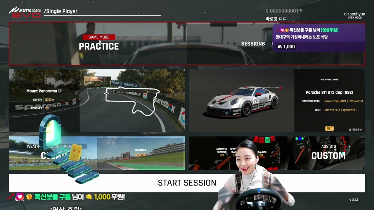Open the PRACTICE game mode selector
Screen dimensions: 374x210
point(99,46)
